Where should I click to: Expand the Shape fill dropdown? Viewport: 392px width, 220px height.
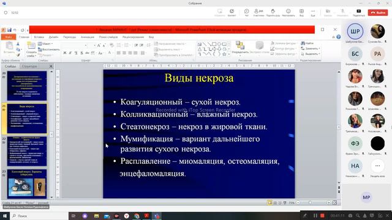(x=284, y=43)
